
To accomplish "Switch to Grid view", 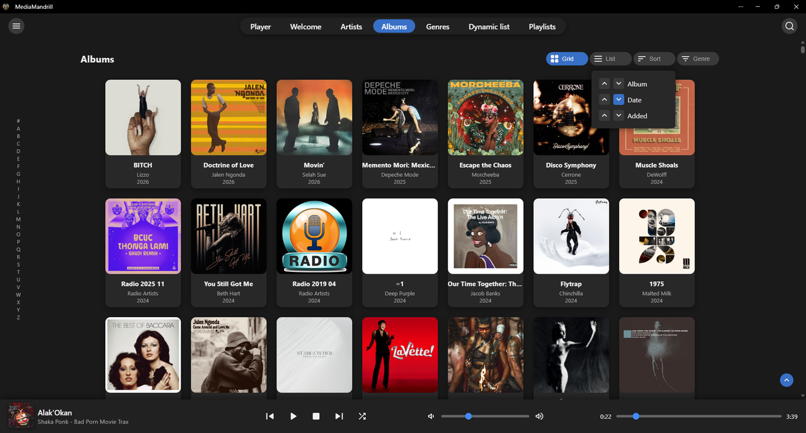I will [x=567, y=59].
